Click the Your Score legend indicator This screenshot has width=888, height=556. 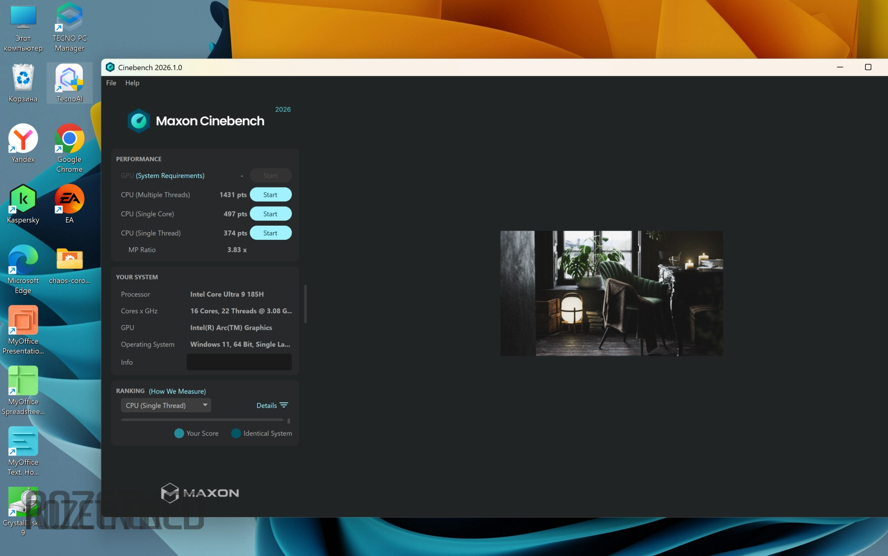click(179, 433)
